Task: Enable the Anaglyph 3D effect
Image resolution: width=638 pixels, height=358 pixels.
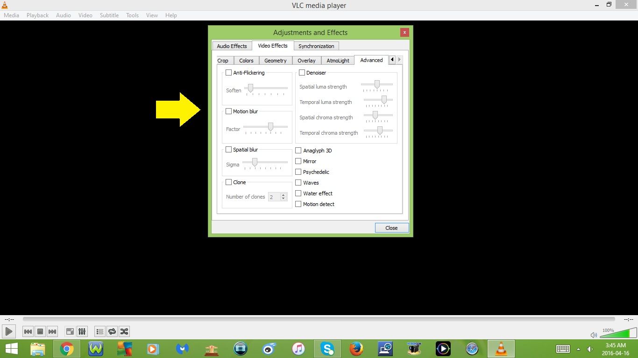Action: coord(298,150)
